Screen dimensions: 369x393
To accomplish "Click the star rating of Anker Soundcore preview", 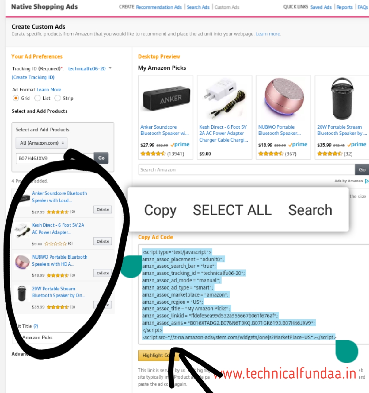I will pos(153,154).
